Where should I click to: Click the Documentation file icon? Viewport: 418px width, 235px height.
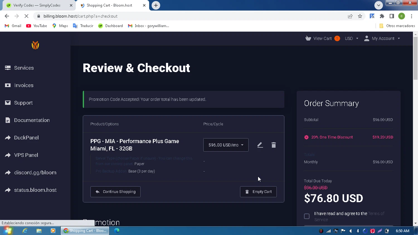pos(8,120)
